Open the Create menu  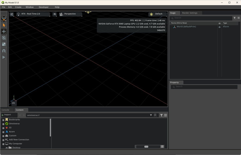click(18, 7)
